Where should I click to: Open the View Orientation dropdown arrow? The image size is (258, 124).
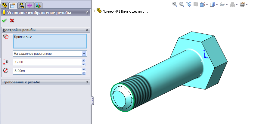(x=207, y=5)
